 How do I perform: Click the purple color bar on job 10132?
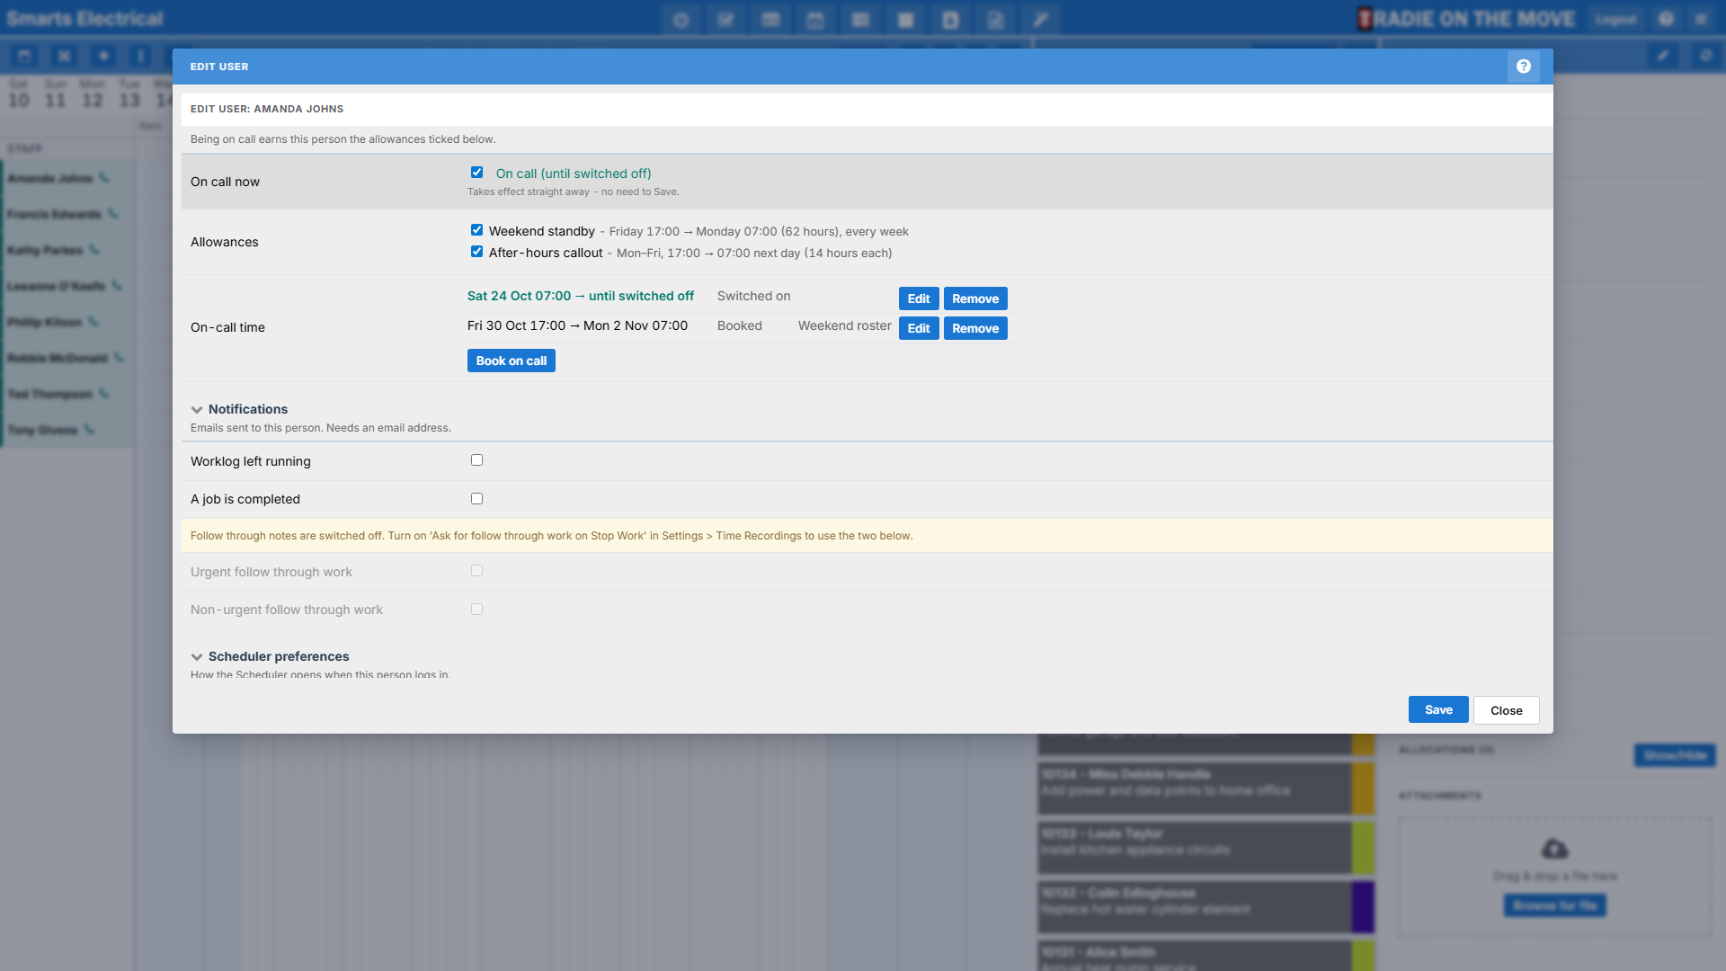click(1364, 906)
